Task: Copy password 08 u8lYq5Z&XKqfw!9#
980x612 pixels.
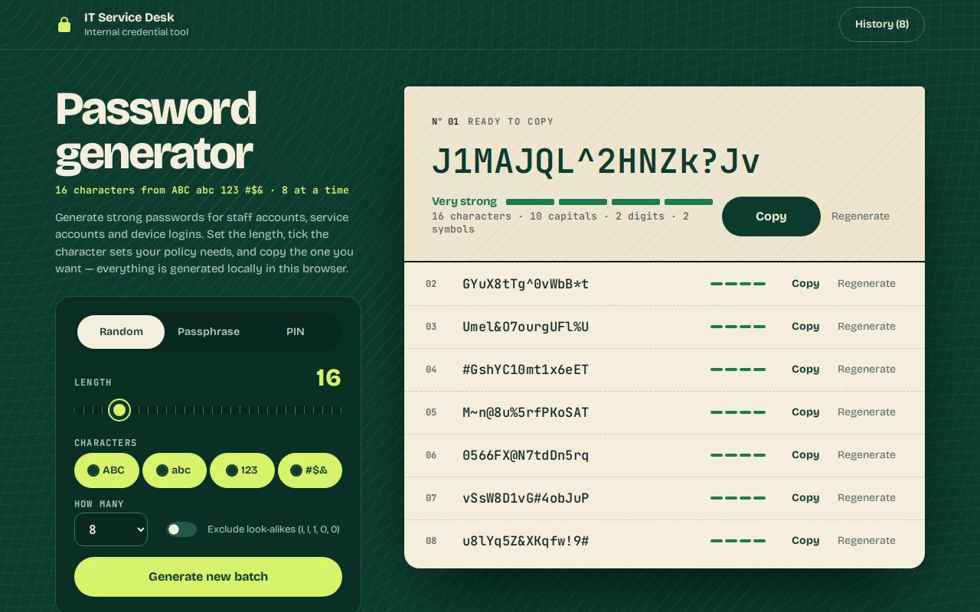Action: click(805, 541)
